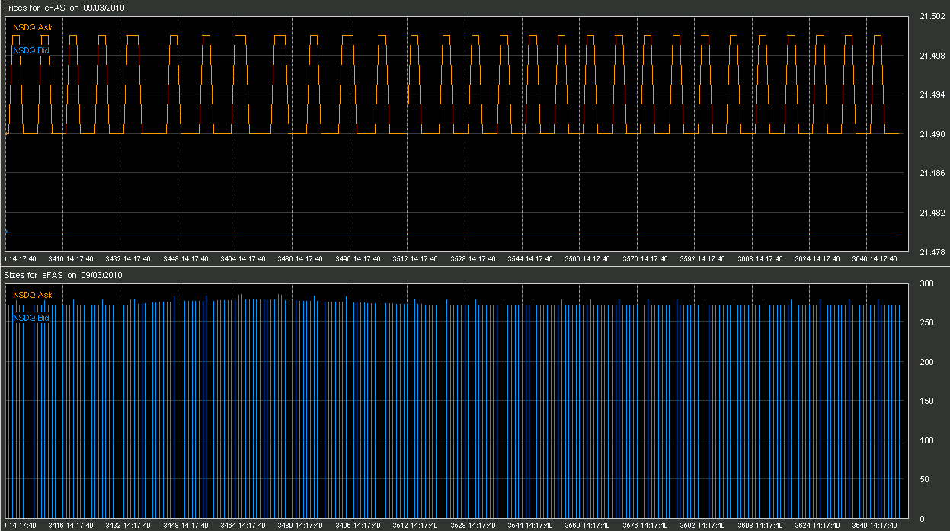Click the 250 size axis value
950x531 pixels.
[x=927, y=323]
